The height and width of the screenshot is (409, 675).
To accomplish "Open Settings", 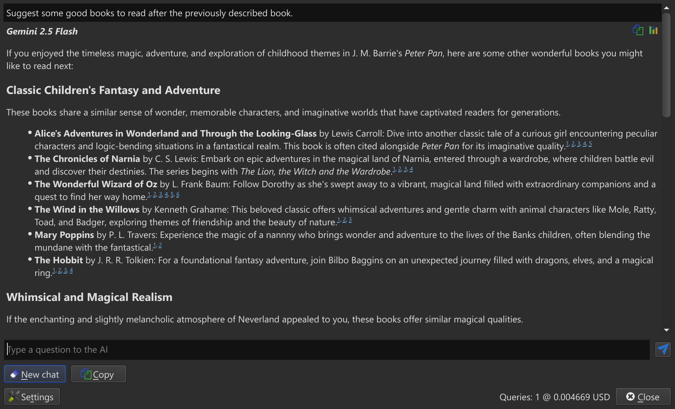I will [32, 397].
